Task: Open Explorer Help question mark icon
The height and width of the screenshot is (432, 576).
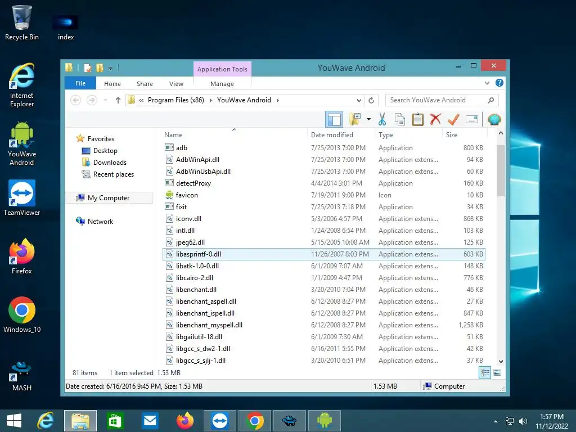Action: (x=499, y=83)
